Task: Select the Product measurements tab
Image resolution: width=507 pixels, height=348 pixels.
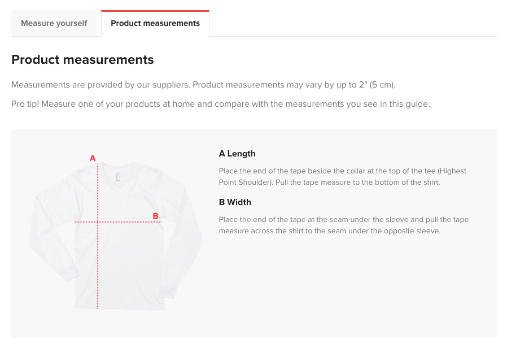Action: click(155, 23)
